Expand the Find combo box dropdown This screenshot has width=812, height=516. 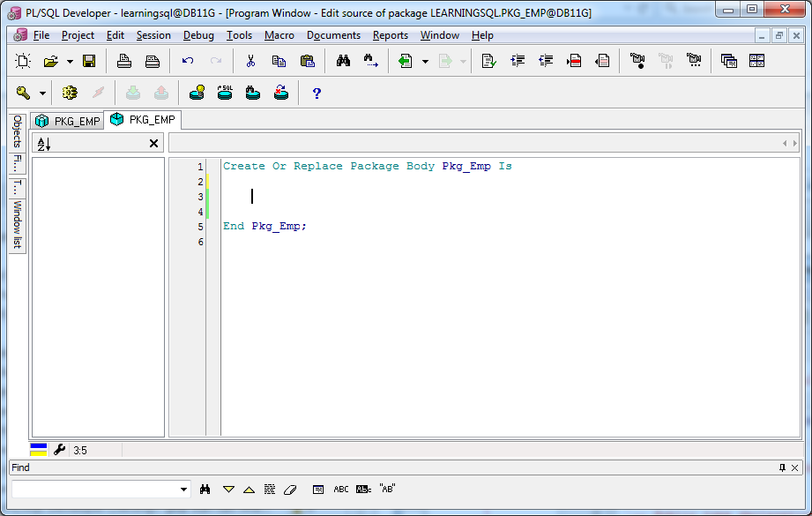(184, 489)
